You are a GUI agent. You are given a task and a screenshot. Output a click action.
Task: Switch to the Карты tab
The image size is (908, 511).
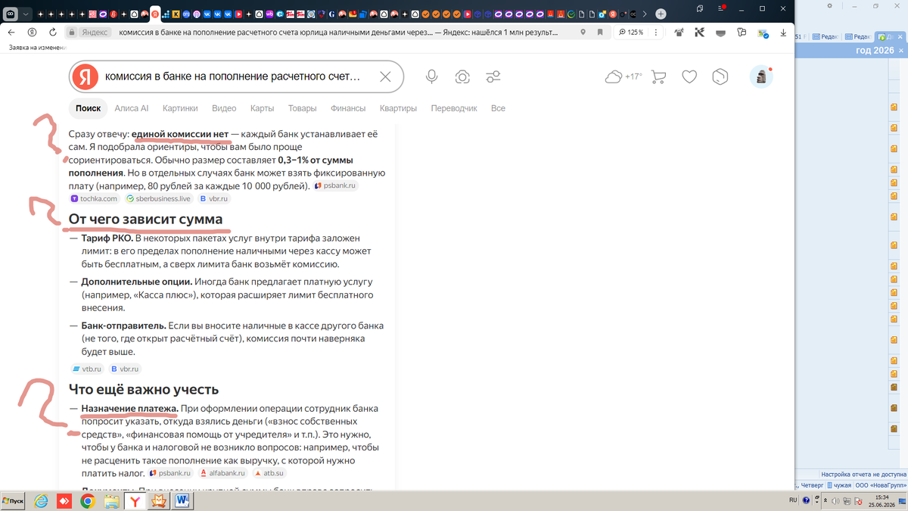tap(262, 108)
